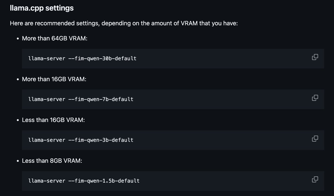Copy the fim-qwen-7b-default command
Viewport: 334px width, 196px height.
(315, 98)
